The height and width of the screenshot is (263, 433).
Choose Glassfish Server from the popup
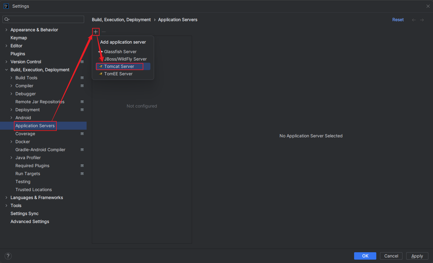click(123, 52)
